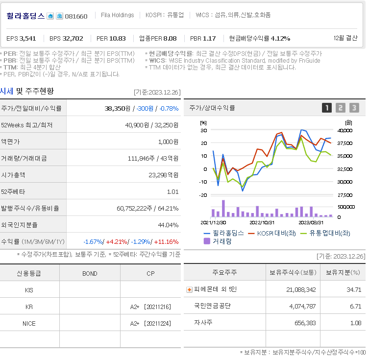Switch to chart tab 2

[340, 108]
